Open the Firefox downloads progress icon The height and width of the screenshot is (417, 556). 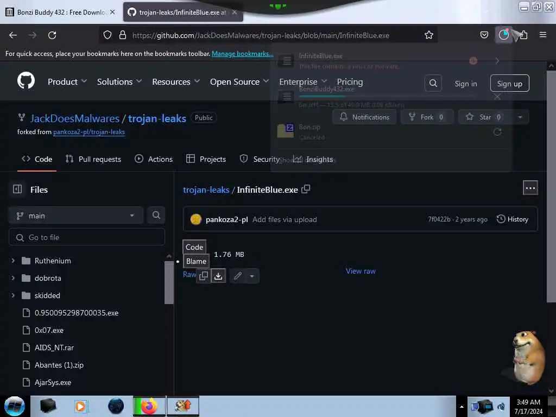click(503, 35)
